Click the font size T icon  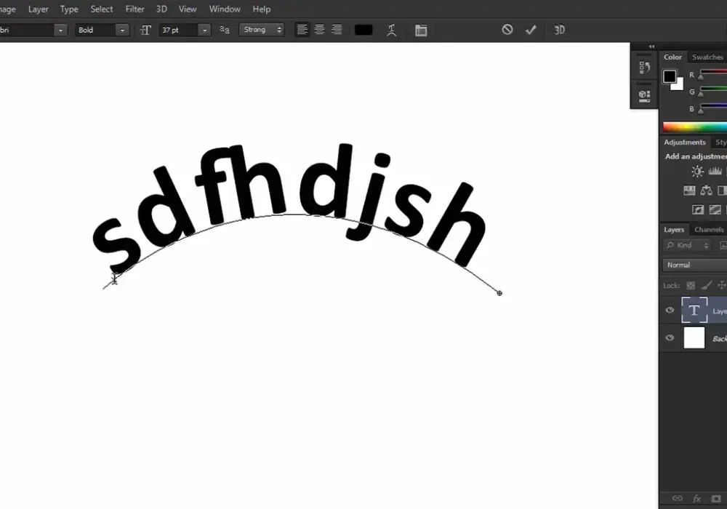pos(145,30)
